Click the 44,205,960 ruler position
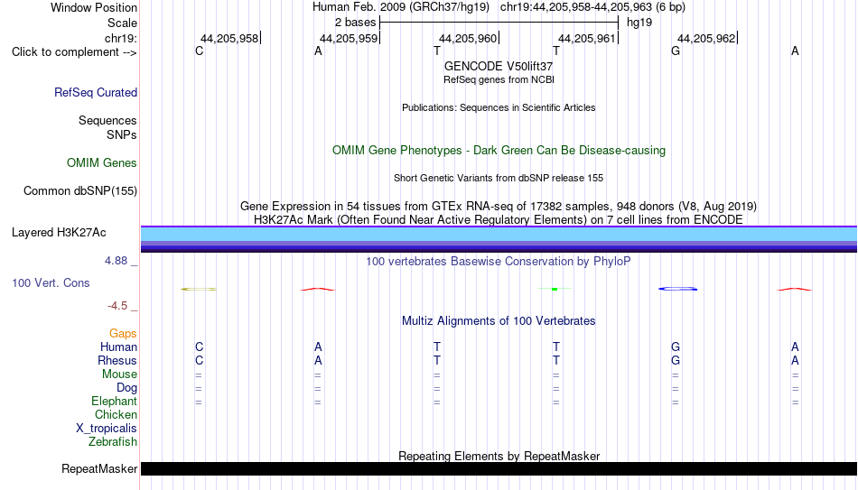 (x=468, y=38)
